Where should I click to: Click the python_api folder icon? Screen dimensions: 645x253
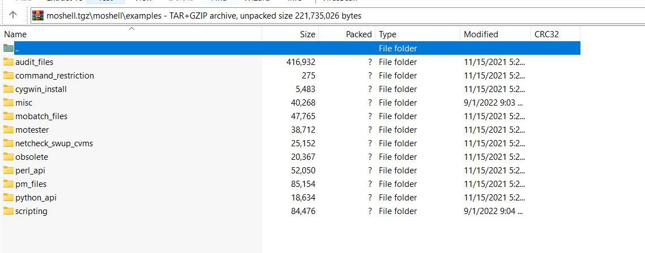[8, 197]
